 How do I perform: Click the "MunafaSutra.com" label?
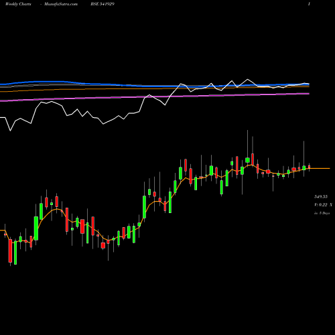(x=61, y=4)
